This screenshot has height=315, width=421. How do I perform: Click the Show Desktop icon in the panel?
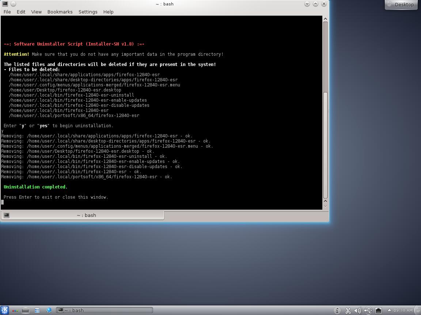point(26,310)
